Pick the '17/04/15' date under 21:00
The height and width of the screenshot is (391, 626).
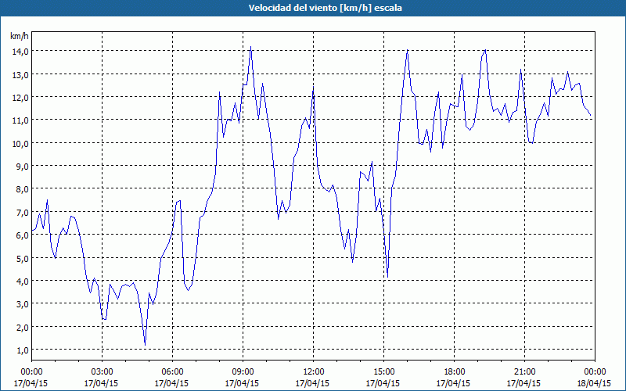coord(524,383)
